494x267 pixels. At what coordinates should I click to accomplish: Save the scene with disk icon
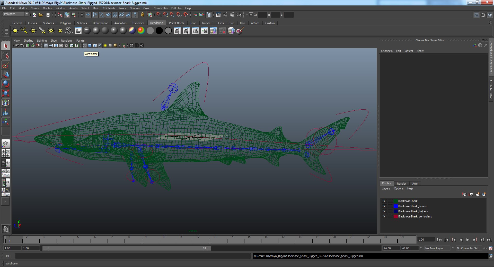[48, 15]
